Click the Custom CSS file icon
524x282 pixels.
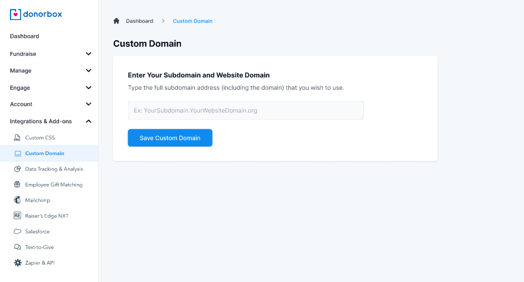click(17, 138)
